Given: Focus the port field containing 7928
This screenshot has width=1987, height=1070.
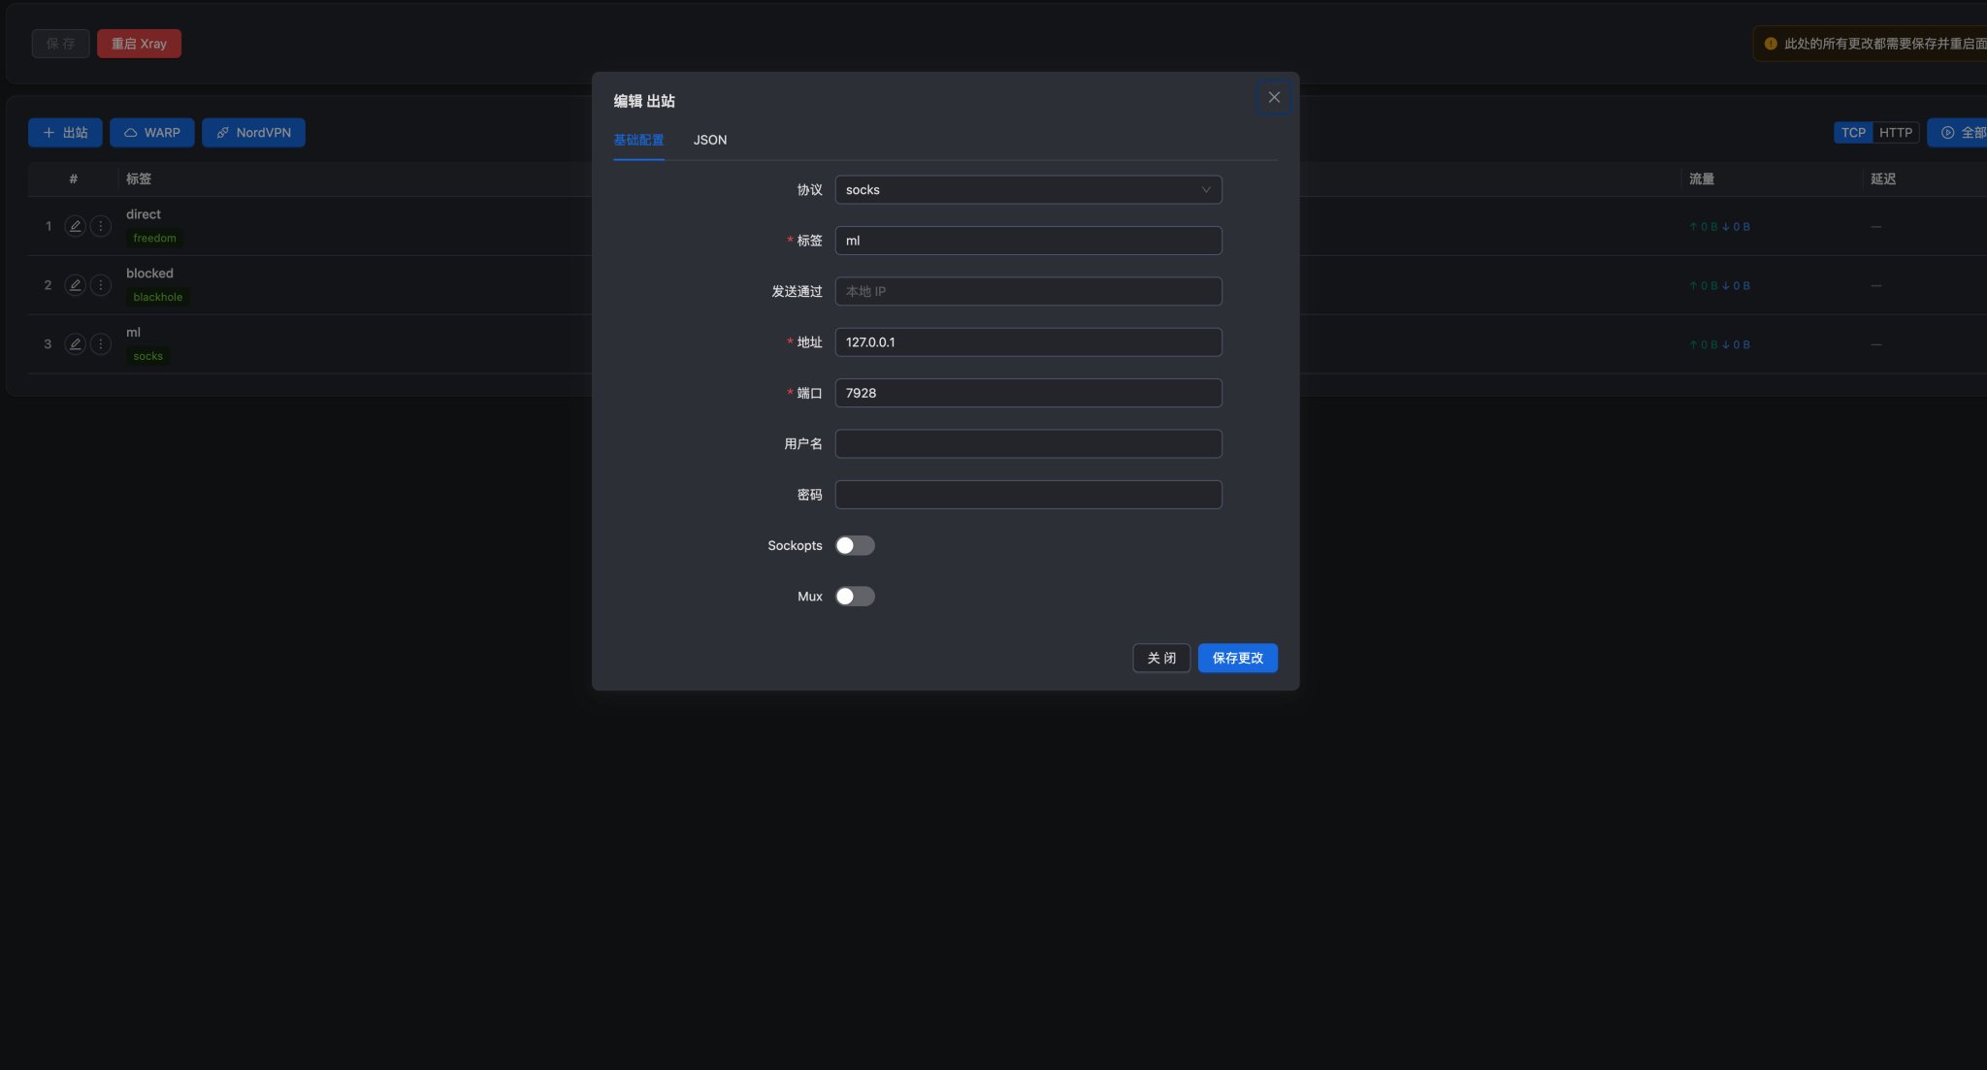Looking at the screenshot, I should coord(1028,393).
